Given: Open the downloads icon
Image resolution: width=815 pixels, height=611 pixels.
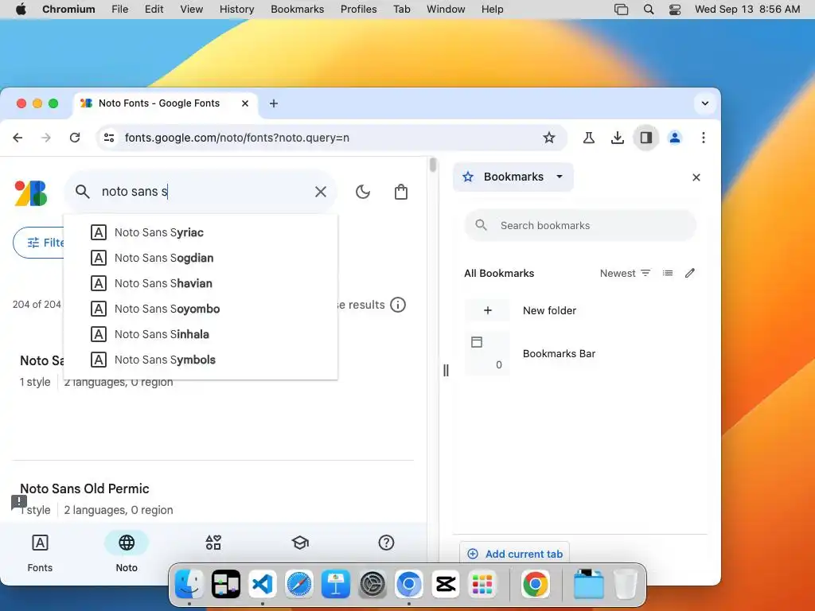Looking at the screenshot, I should coord(617,138).
